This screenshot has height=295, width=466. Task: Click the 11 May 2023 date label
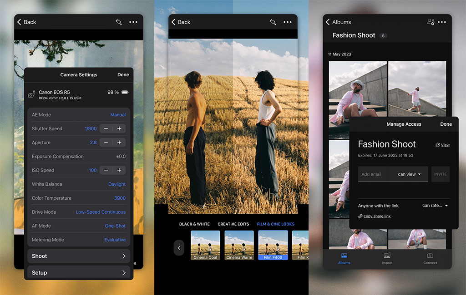tap(339, 54)
